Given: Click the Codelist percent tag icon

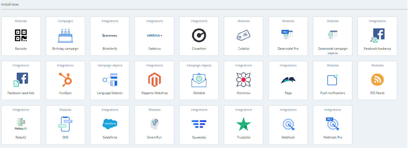Looking at the screenshot, I should coord(244,35).
